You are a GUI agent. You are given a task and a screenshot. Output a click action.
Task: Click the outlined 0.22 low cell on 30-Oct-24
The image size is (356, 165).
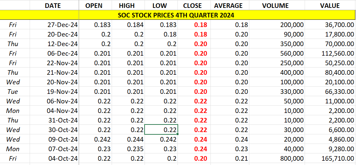coord(161,129)
